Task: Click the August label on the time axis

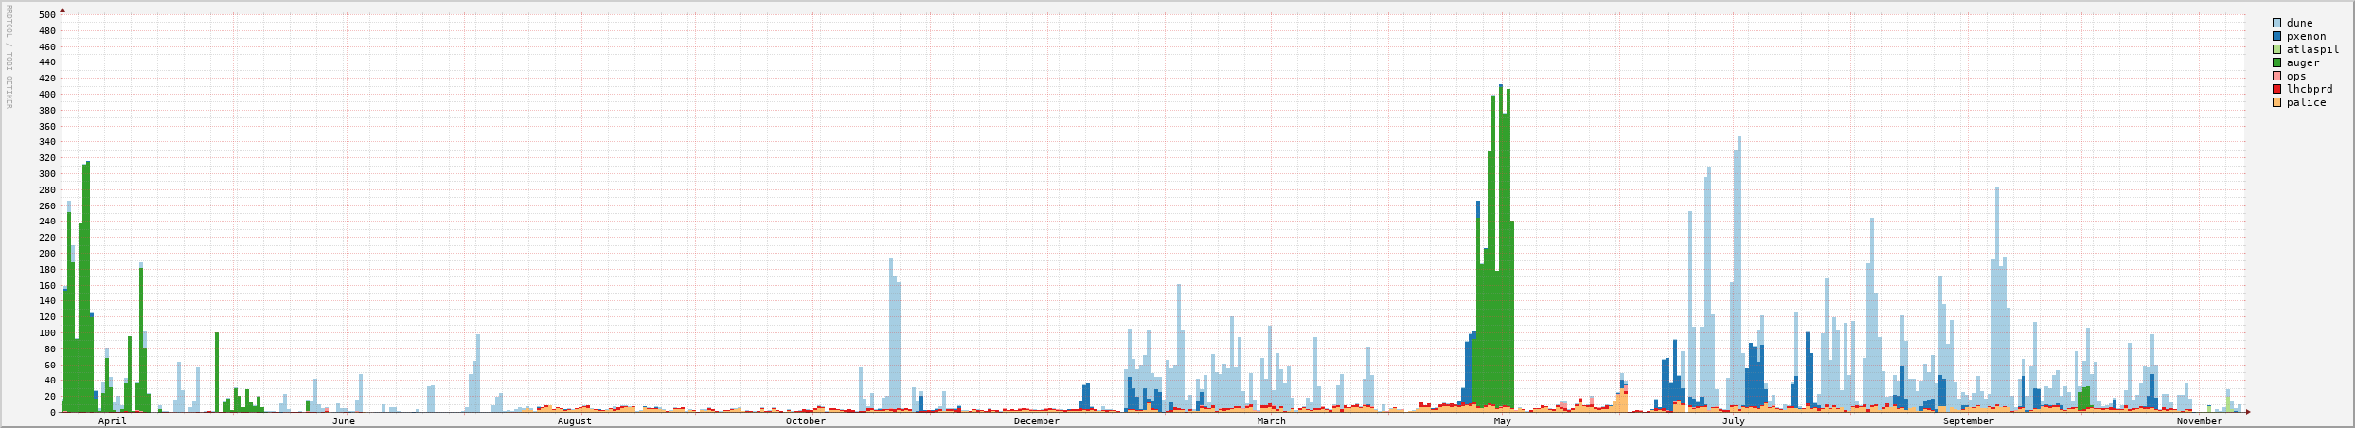Action: click(x=574, y=421)
